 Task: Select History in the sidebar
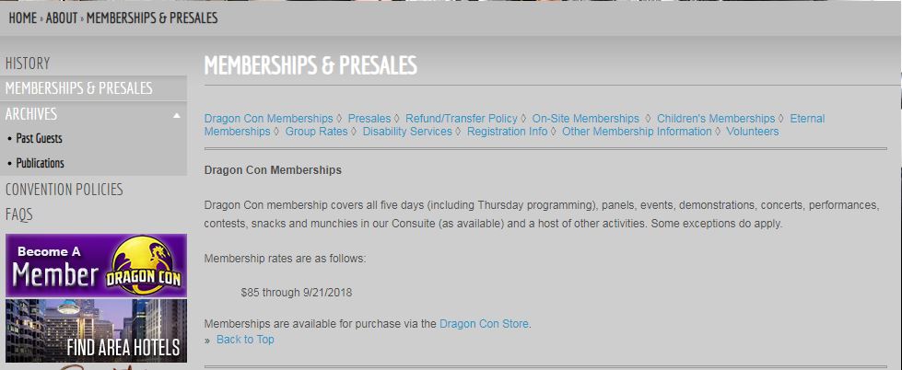click(28, 64)
